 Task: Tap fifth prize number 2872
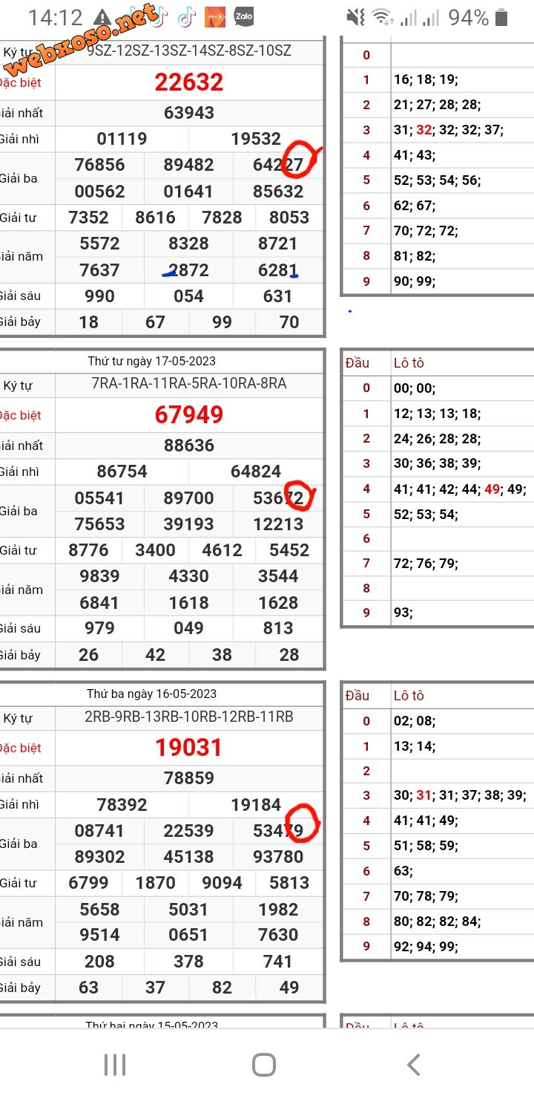188,270
